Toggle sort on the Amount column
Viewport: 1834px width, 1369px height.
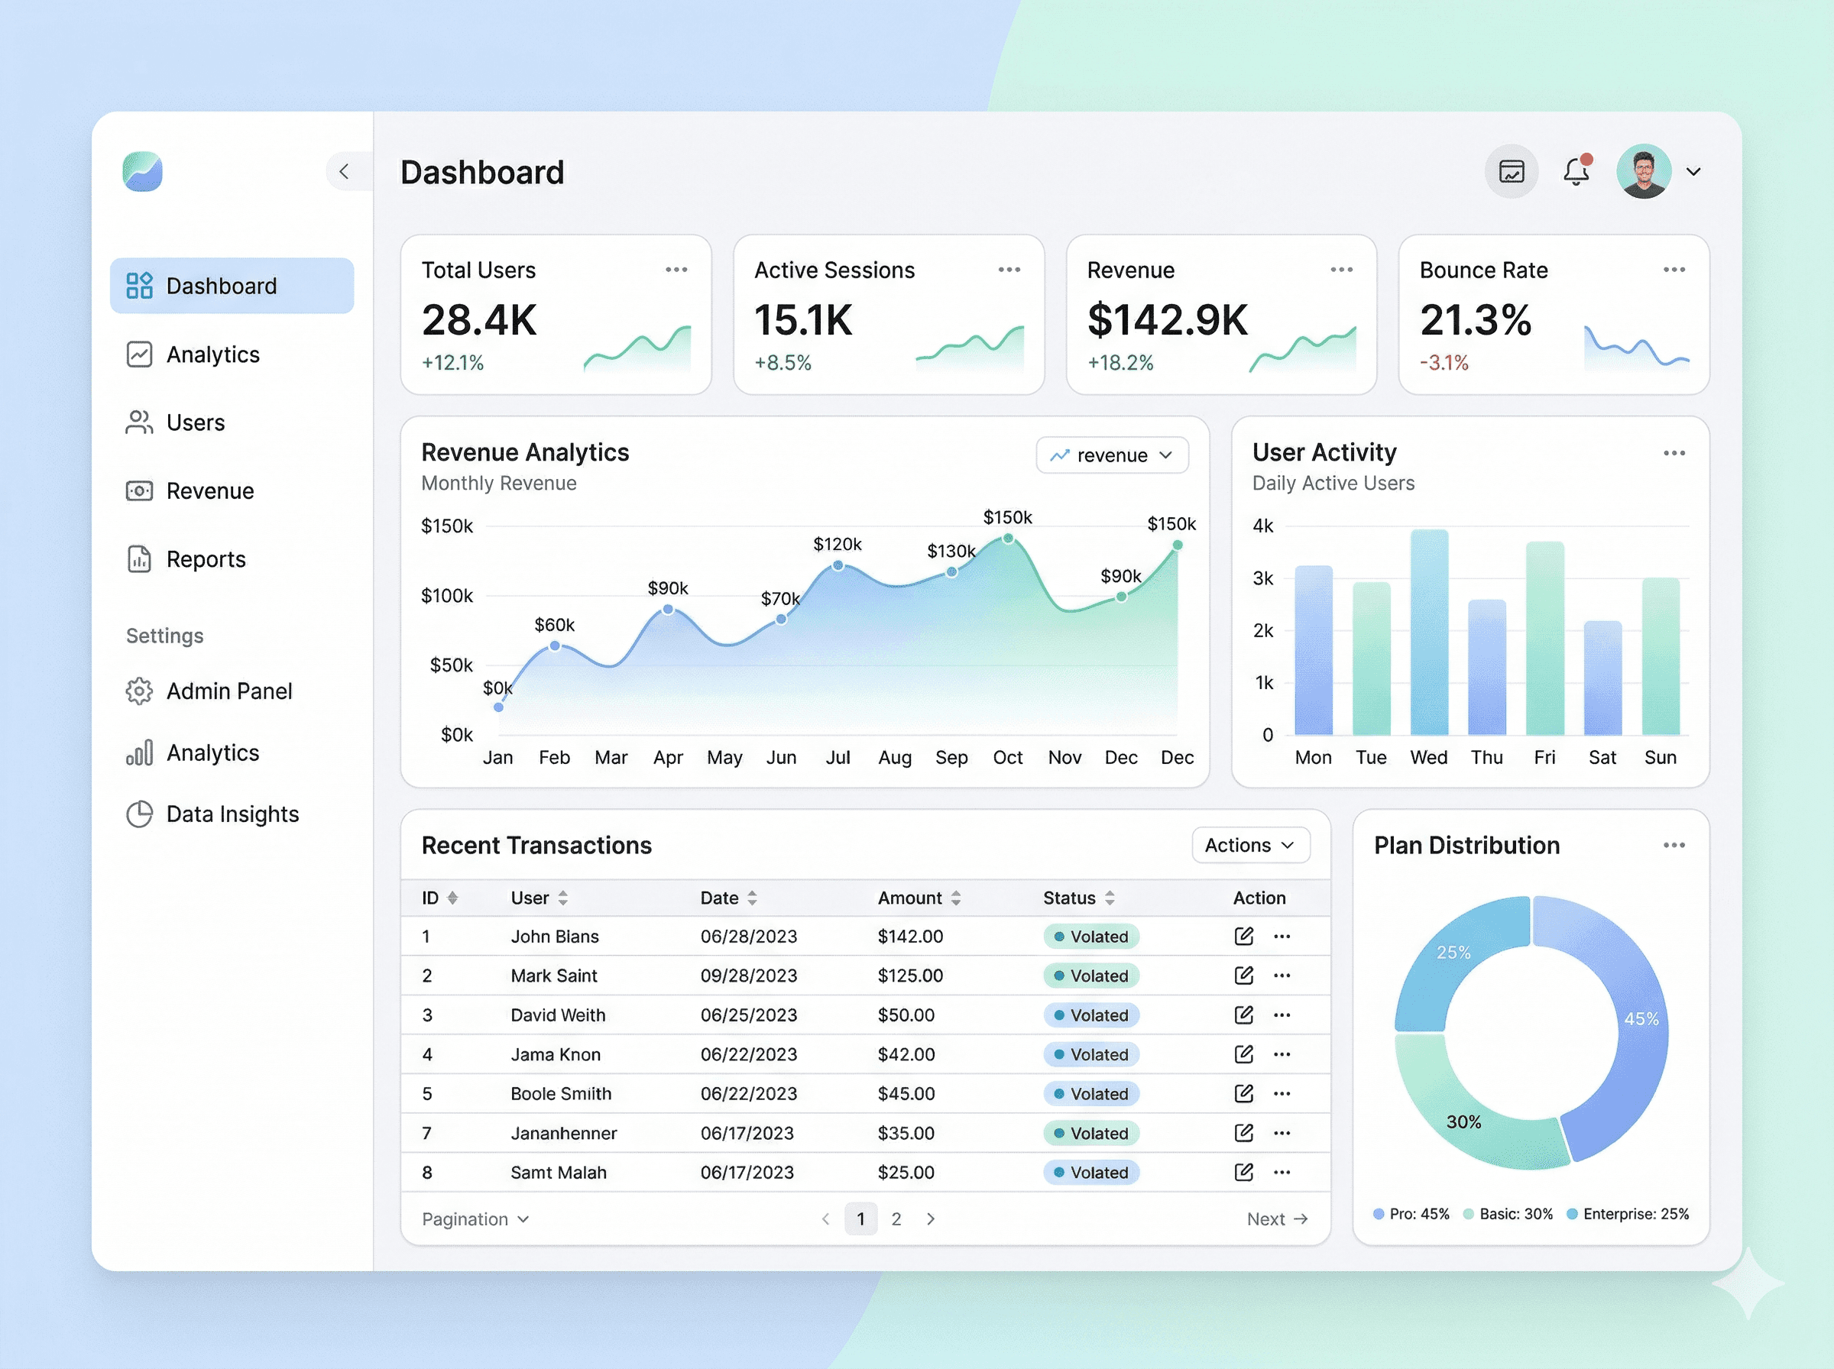(x=955, y=898)
